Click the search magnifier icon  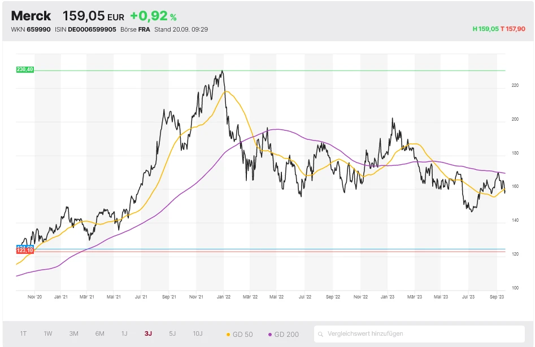pyautogui.click(x=321, y=334)
